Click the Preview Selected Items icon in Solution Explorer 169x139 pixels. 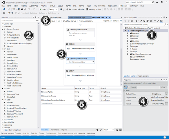161,21
